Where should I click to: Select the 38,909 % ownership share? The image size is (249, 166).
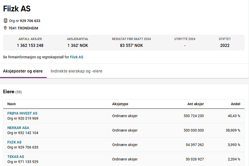pyautogui.click(x=233, y=130)
